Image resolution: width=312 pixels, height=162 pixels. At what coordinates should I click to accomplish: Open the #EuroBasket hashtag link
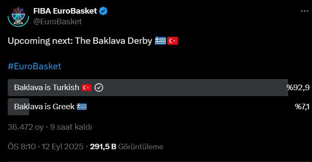coord(35,66)
